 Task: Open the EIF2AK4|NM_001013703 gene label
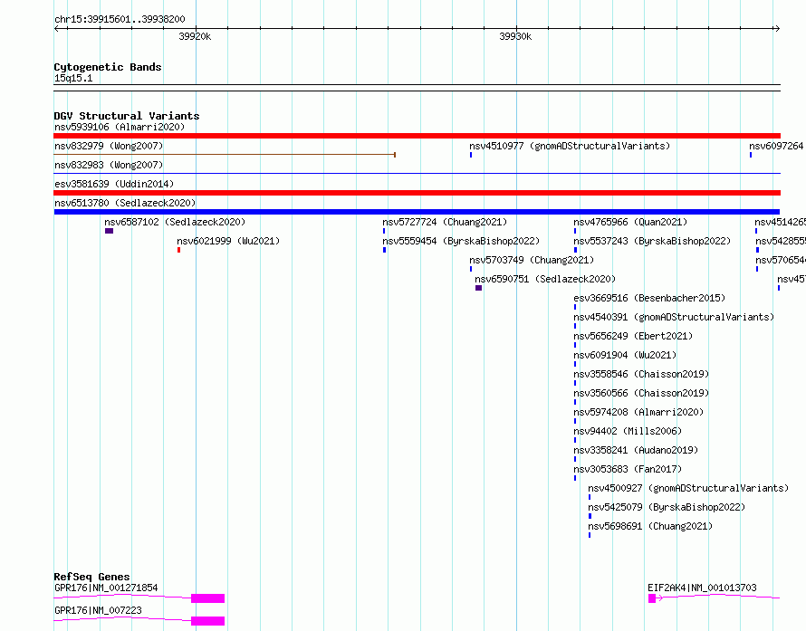(x=702, y=588)
